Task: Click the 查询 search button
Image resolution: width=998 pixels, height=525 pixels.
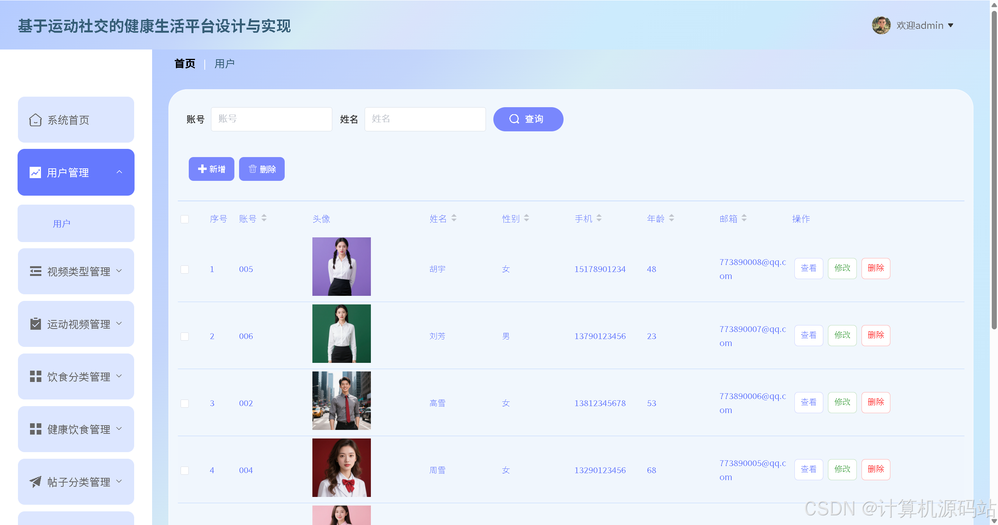Action: click(528, 119)
